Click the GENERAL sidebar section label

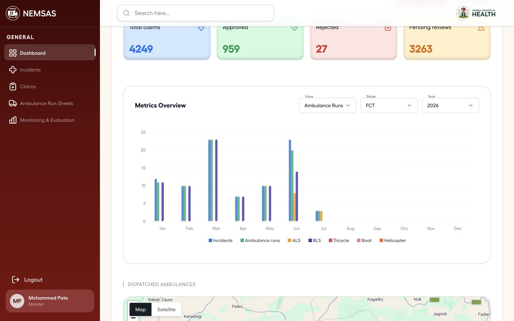(20, 37)
